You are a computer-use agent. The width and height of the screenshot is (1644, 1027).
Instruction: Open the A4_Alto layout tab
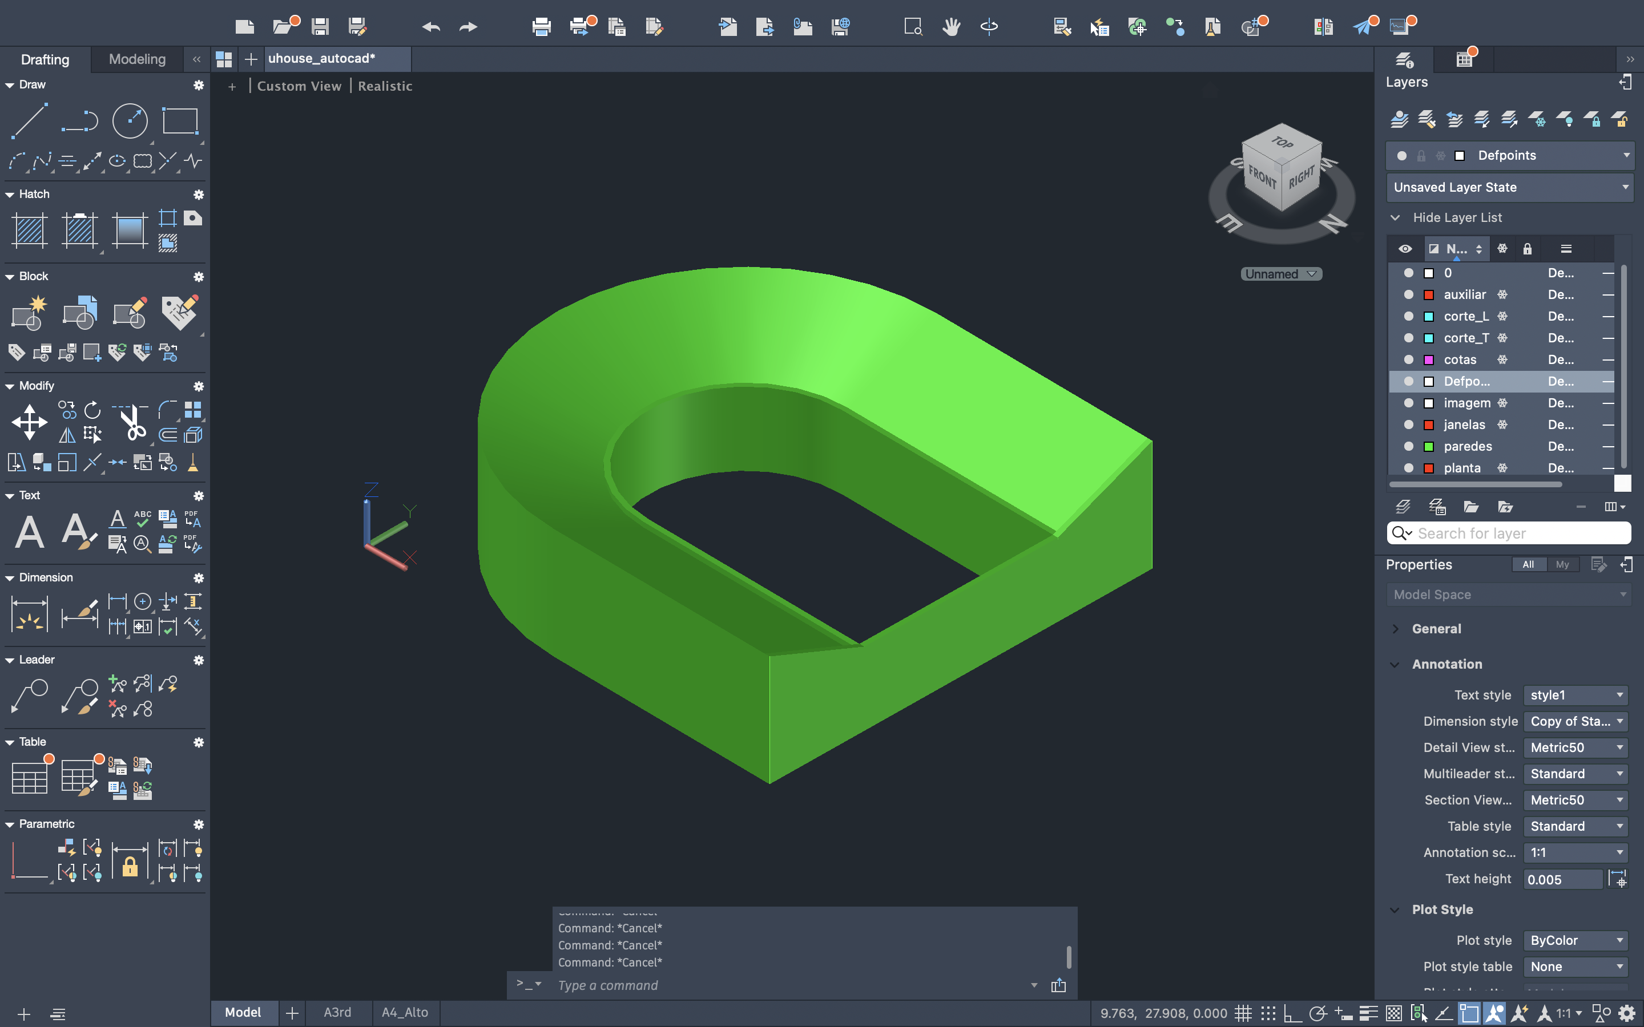click(405, 1012)
